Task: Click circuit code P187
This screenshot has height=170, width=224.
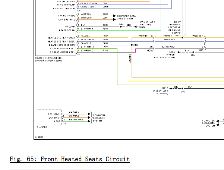Action: tap(105, 47)
